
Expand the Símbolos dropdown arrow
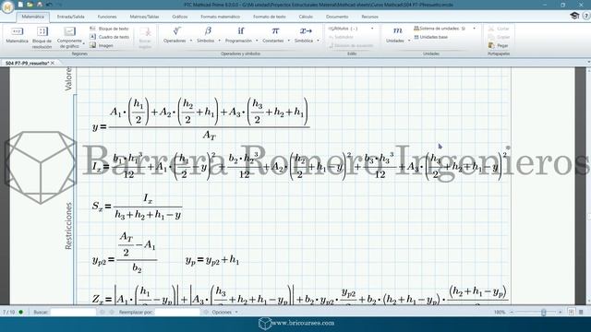click(x=220, y=41)
